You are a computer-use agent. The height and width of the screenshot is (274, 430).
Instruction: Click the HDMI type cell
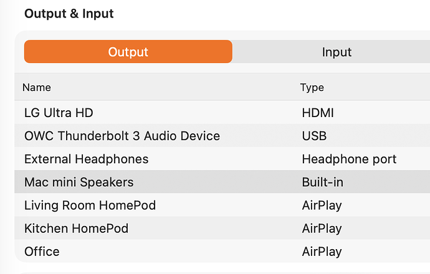pyautogui.click(x=317, y=113)
